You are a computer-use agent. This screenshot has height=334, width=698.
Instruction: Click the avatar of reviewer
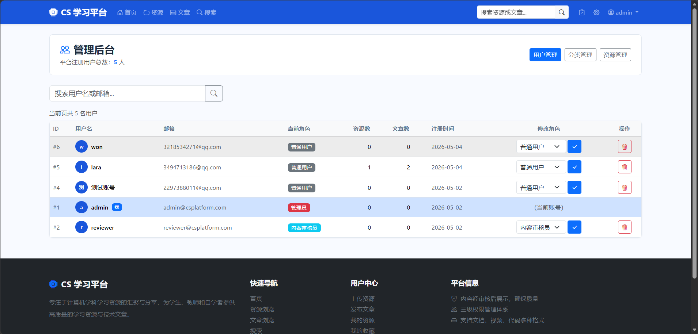tap(81, 227)
